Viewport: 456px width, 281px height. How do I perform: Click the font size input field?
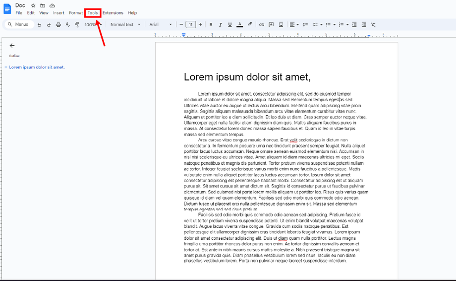pyautogui.click(x=191, y=24)
